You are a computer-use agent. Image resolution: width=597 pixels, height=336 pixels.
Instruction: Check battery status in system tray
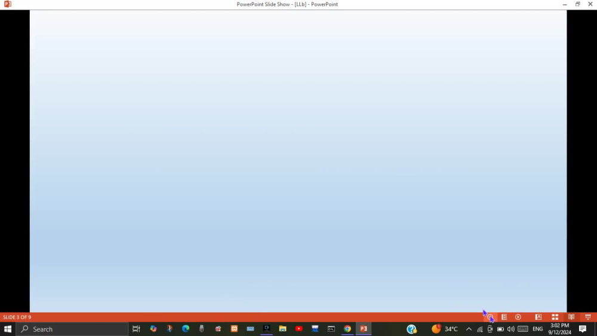click(500, 329)
